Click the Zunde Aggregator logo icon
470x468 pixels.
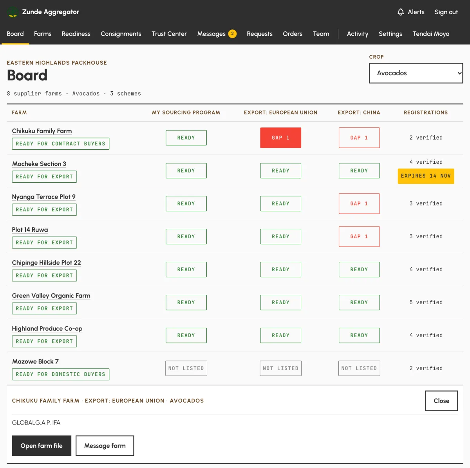click(x=13, y=12)
